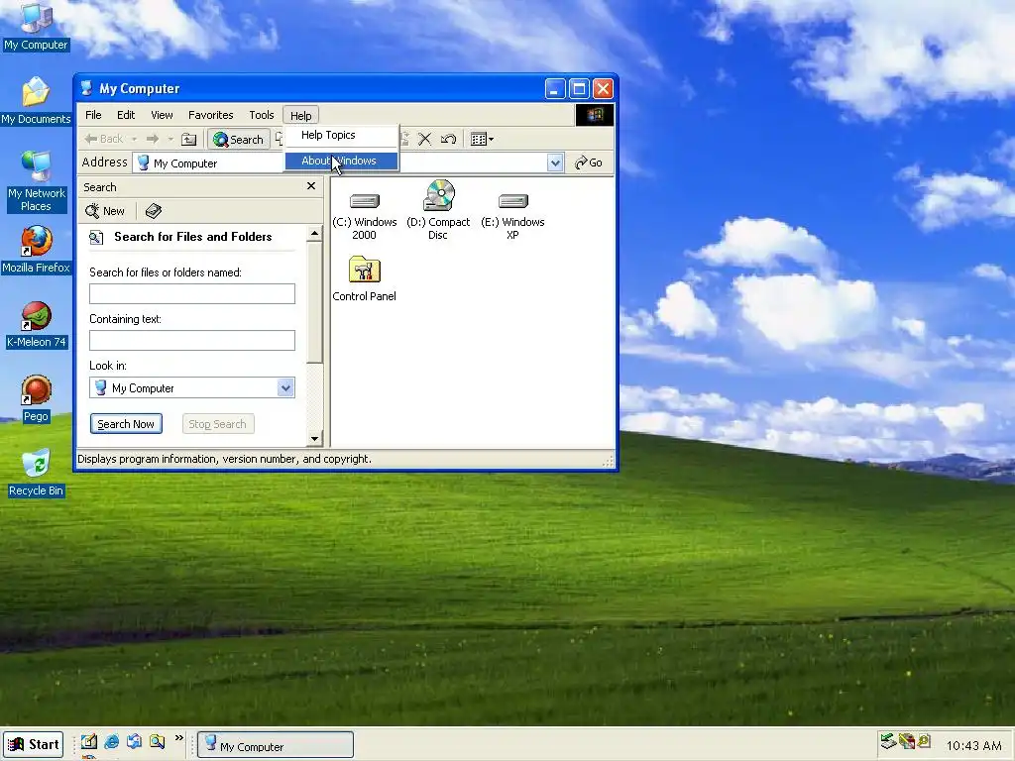Screen dimensions: 1015x761
Task: Expand the 'Look in' dropdown
Action: click(285, 387)
